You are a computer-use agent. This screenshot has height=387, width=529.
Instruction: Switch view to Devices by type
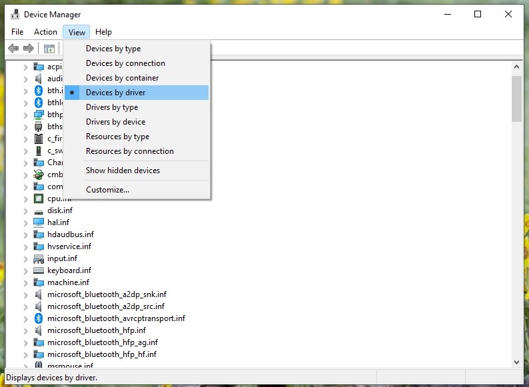click(x=113, y=49)
